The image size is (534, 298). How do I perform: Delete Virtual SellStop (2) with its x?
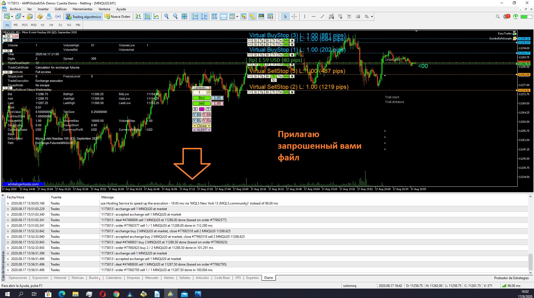(x=292, y=92)
